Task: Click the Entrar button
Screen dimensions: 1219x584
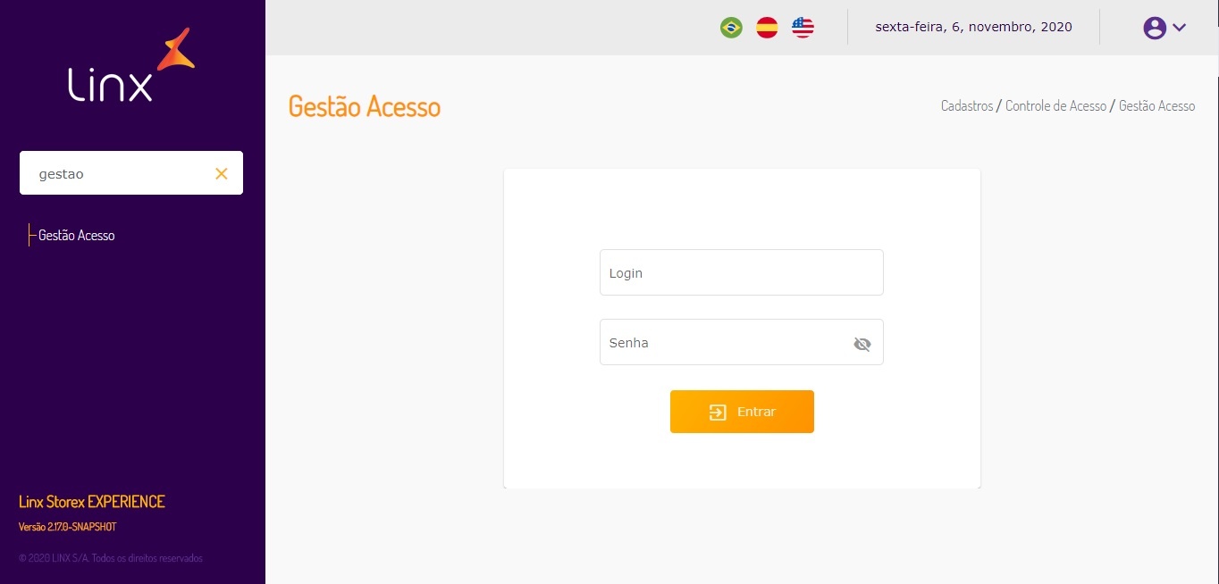Action: [x=742, y=412]
